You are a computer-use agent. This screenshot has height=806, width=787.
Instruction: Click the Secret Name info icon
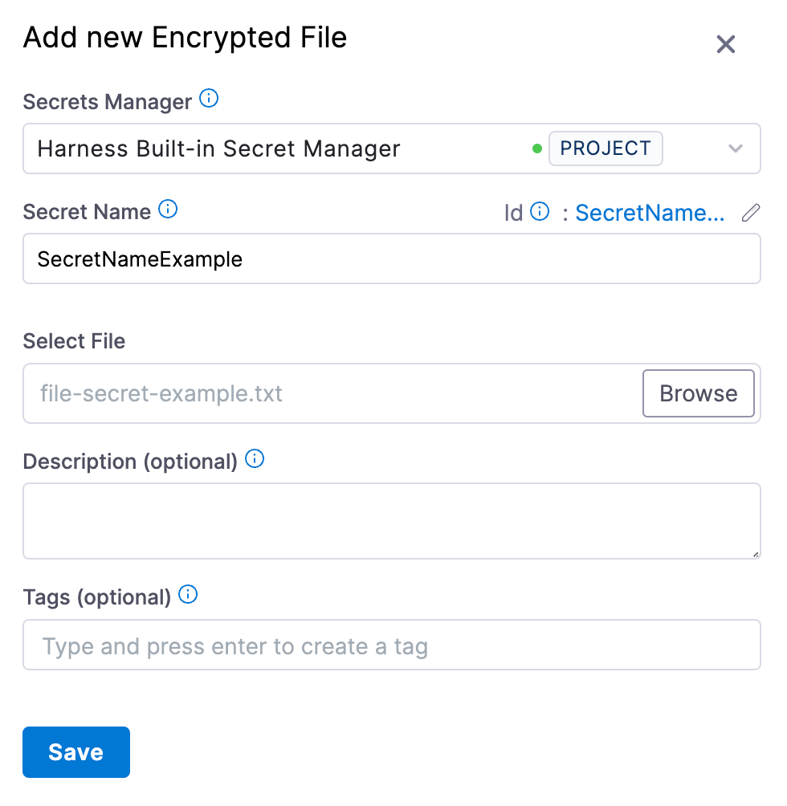click(x=168, y=210)
